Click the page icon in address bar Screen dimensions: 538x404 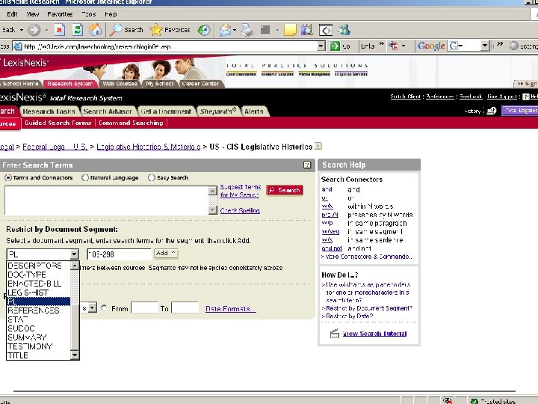pyautogui.click(x=18, y=46)
